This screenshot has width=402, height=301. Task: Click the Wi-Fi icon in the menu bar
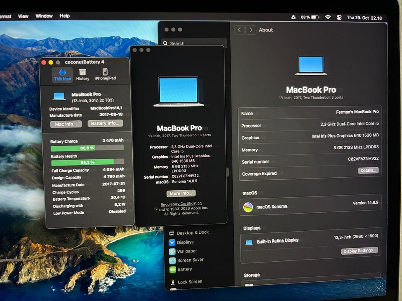[327, 17]
